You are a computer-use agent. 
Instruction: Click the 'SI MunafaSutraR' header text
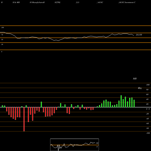coord(37,2)
